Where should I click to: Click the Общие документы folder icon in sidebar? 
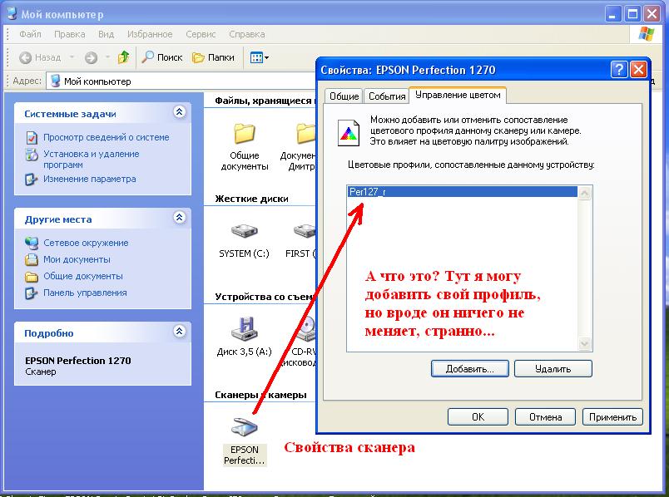[x=32, y=276]
